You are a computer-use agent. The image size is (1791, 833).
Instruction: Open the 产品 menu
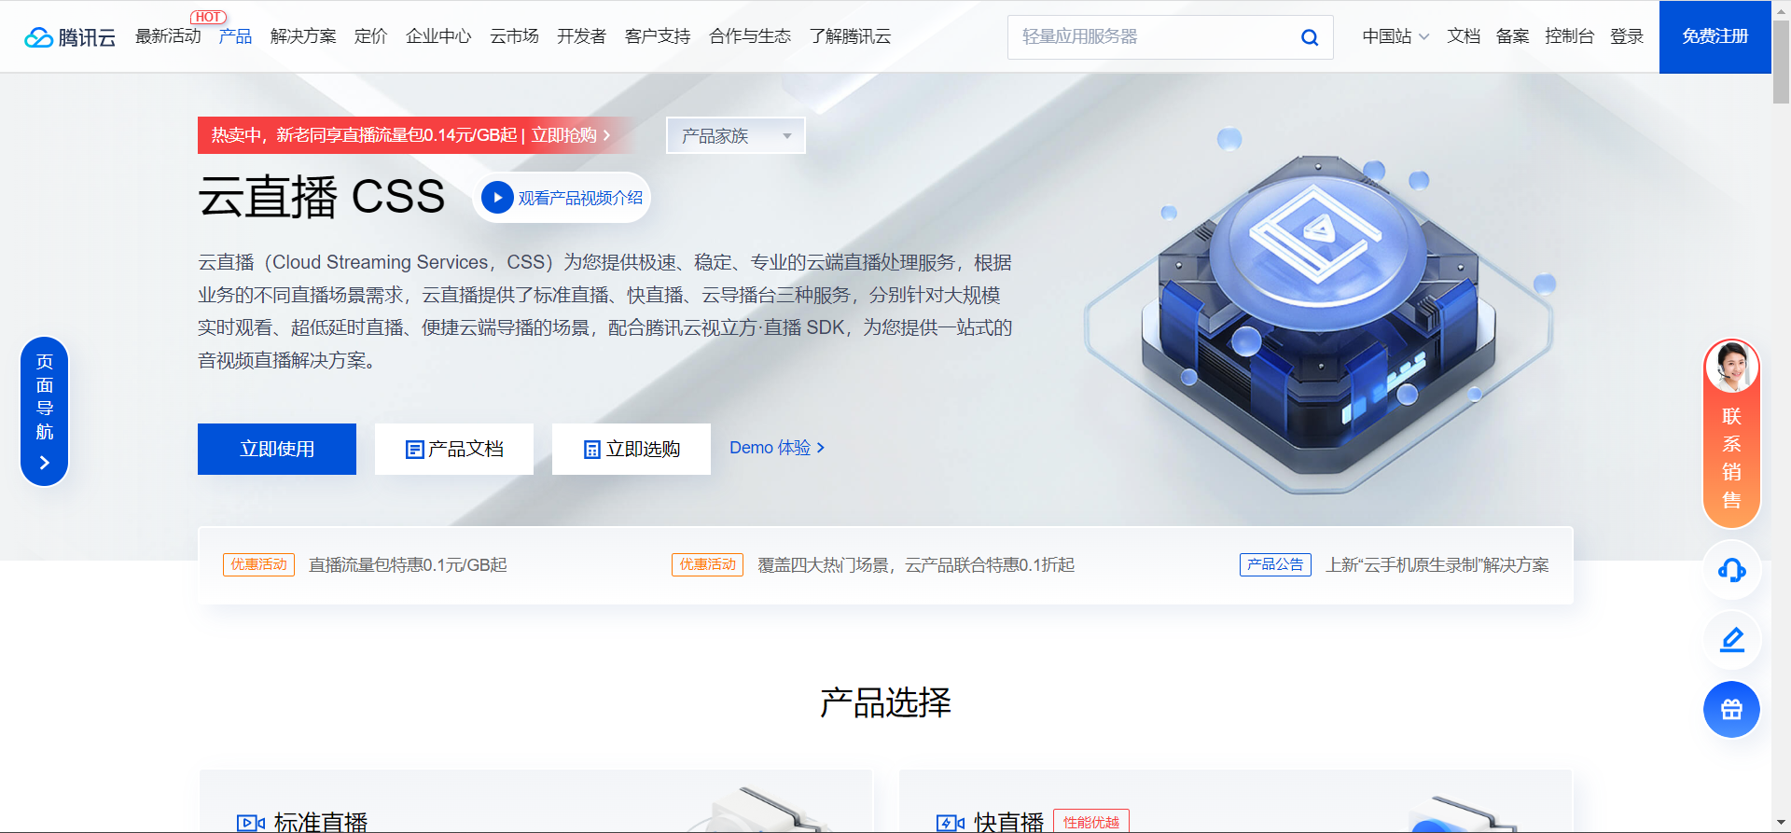(x=235, y=36)
